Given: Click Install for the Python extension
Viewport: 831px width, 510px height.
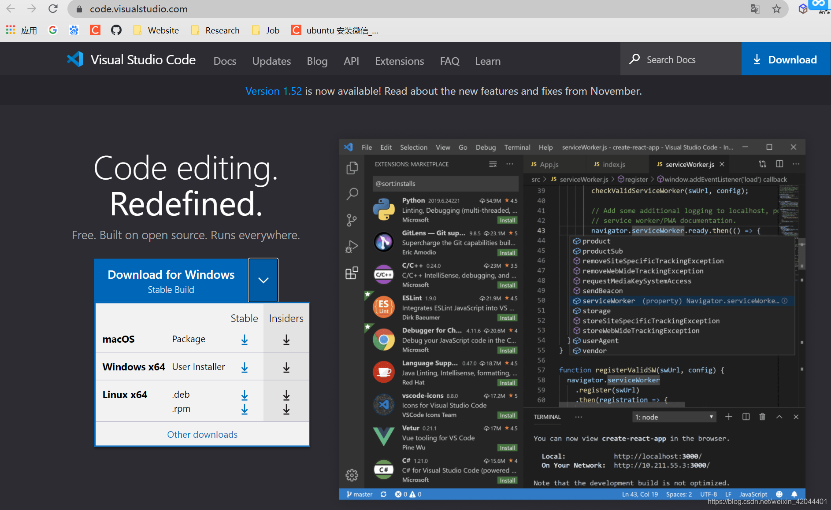Looking at the screenshot, I should tap(508, 220).
